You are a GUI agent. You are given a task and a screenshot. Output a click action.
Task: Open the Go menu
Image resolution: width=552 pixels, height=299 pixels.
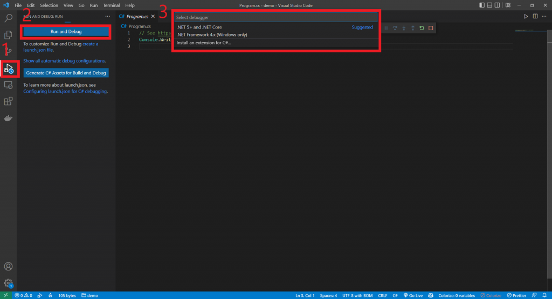(81, 5)
